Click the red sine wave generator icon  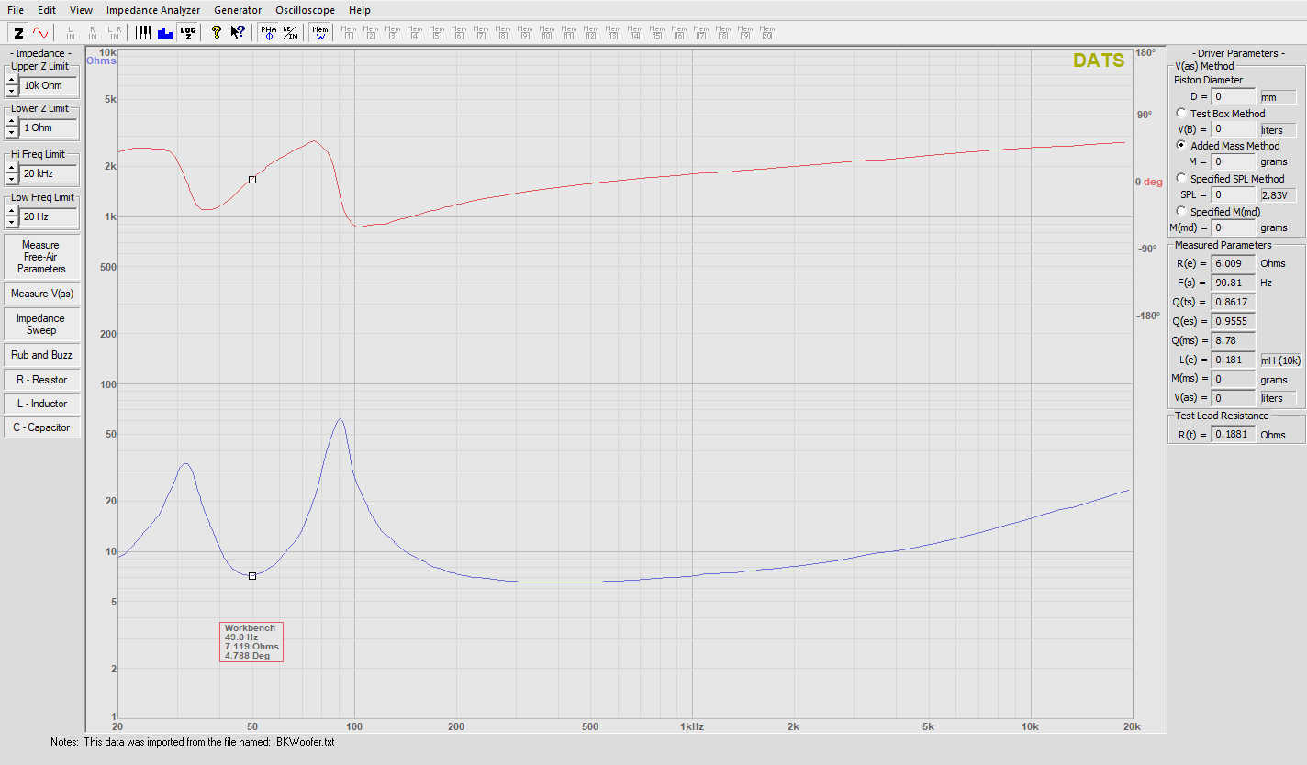[39, 32]
